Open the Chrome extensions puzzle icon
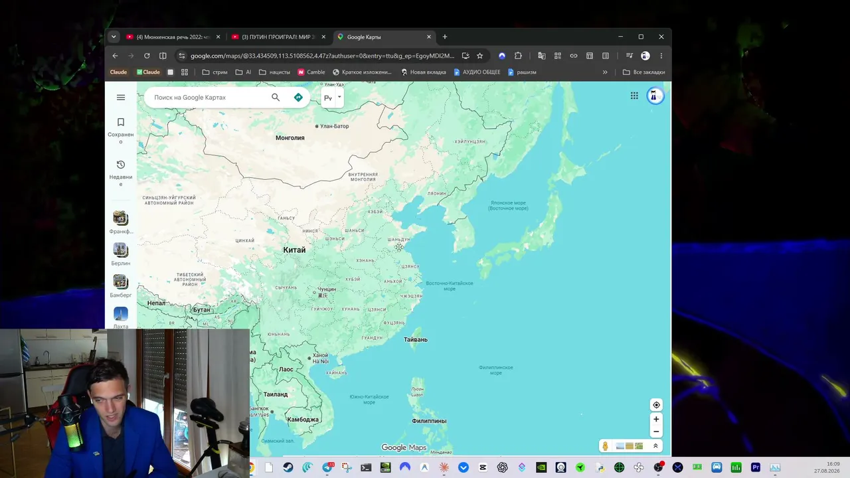 [518, 56]
